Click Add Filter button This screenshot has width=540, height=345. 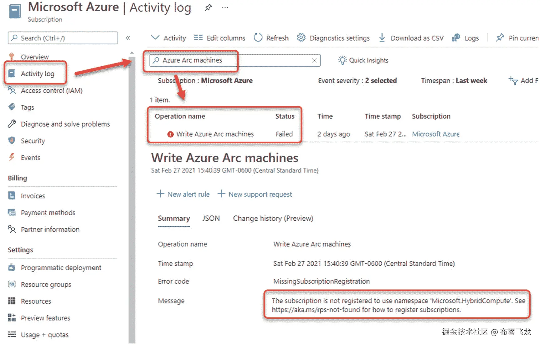[x=523, y=81]
